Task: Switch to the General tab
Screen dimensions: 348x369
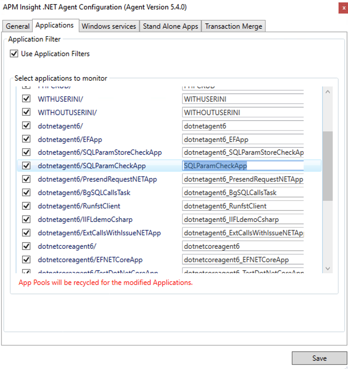Action: pyautogui.click(x=17, y=26)
